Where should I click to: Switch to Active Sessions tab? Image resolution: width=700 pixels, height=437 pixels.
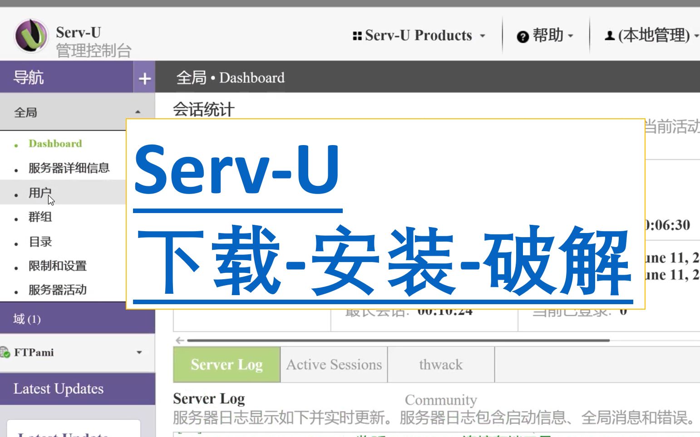[x=334, y=365]
